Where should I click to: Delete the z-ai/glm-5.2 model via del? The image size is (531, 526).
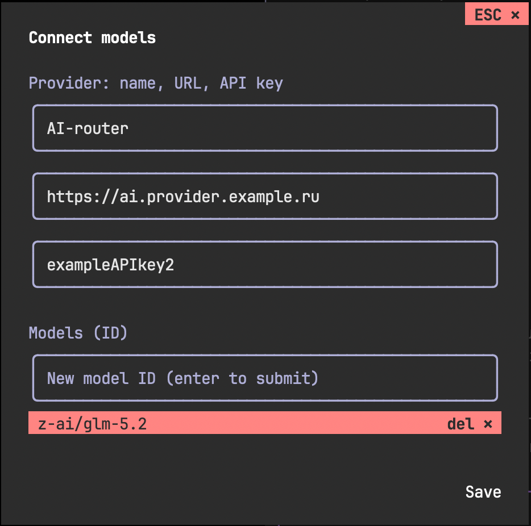(470, 424)
